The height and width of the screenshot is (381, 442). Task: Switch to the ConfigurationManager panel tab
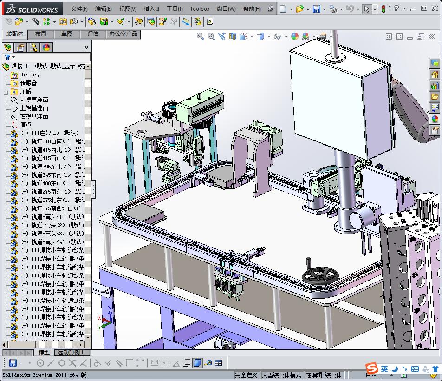(33, 47)
